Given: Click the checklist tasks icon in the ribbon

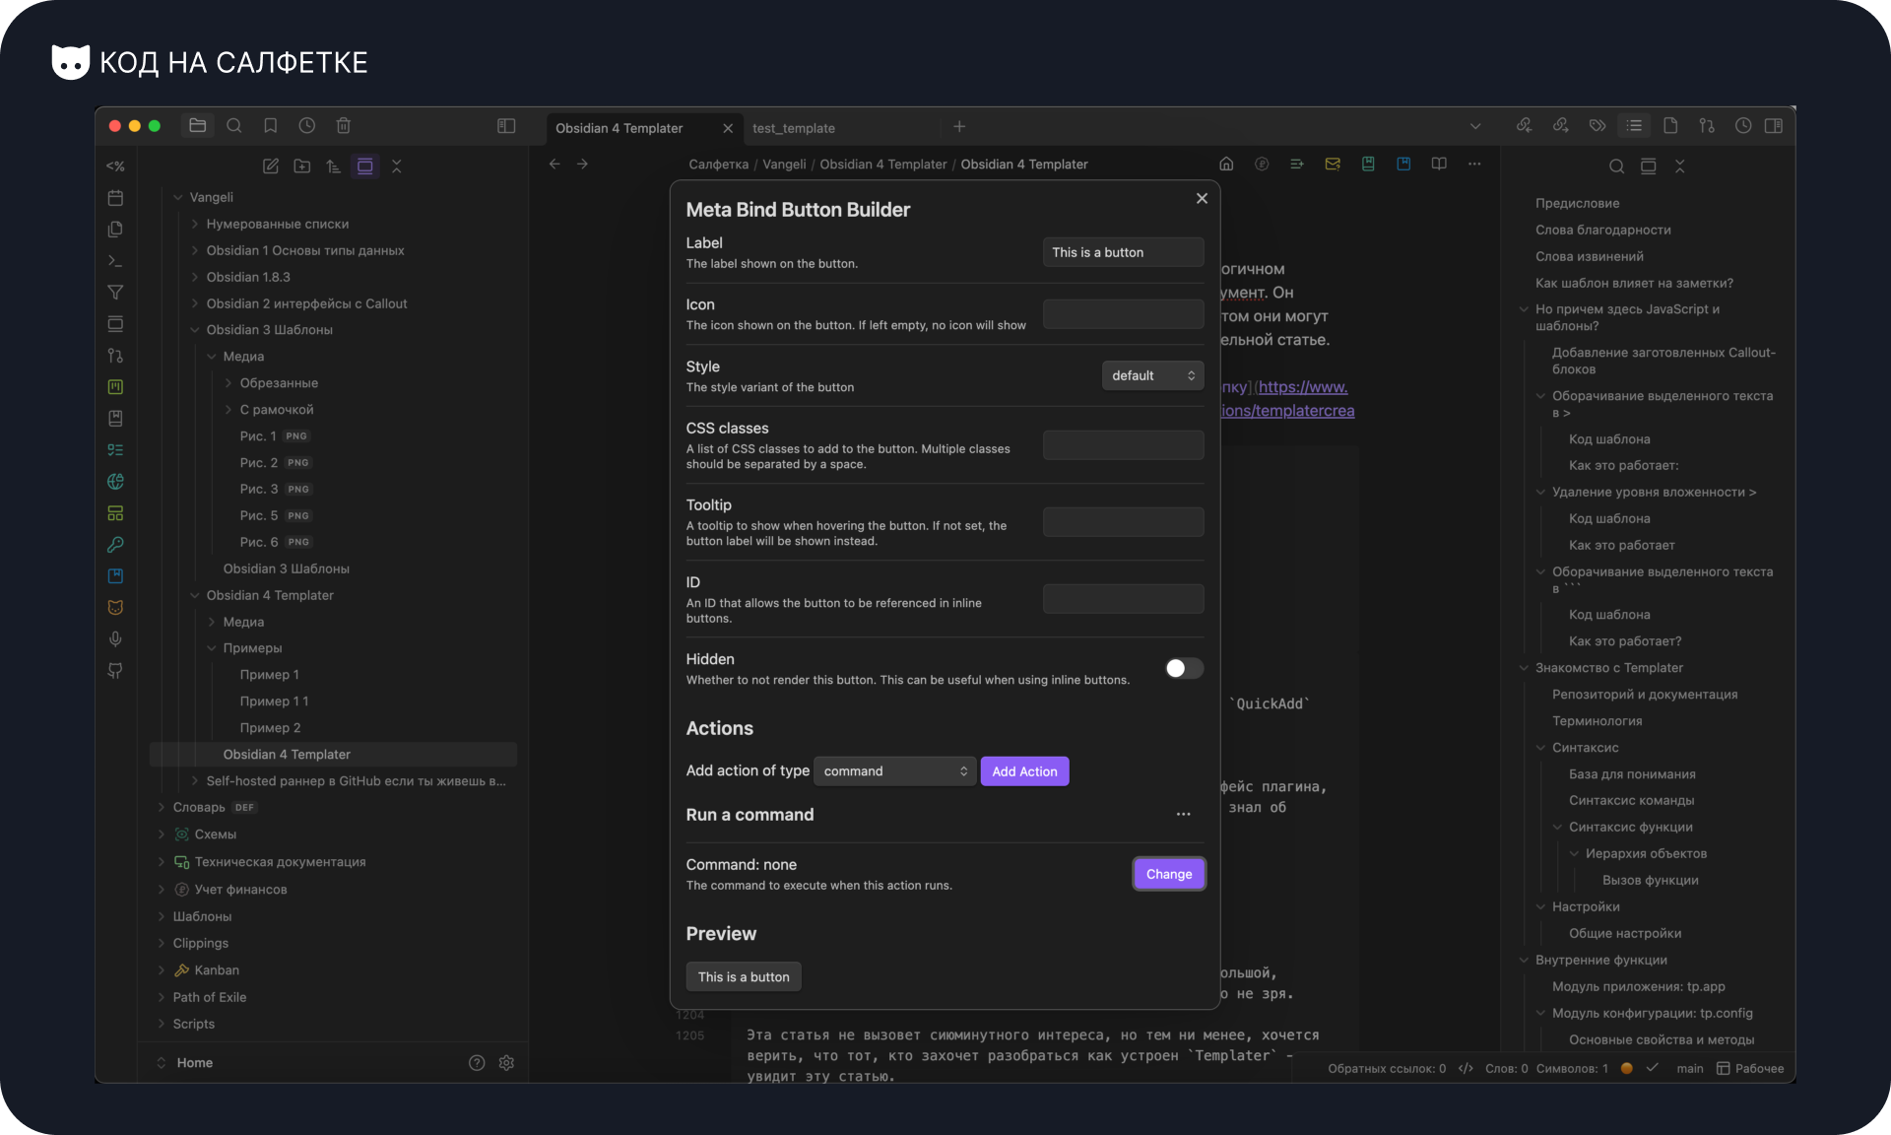Looking at the screenshot, I should pyautogui.click(x=115, y=450).
